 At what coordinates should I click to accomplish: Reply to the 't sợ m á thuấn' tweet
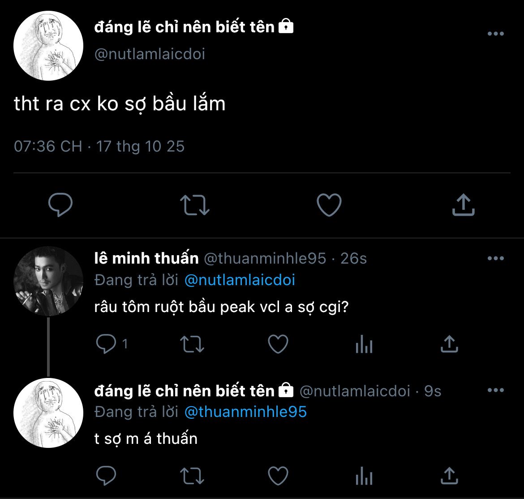pos(106,476)
